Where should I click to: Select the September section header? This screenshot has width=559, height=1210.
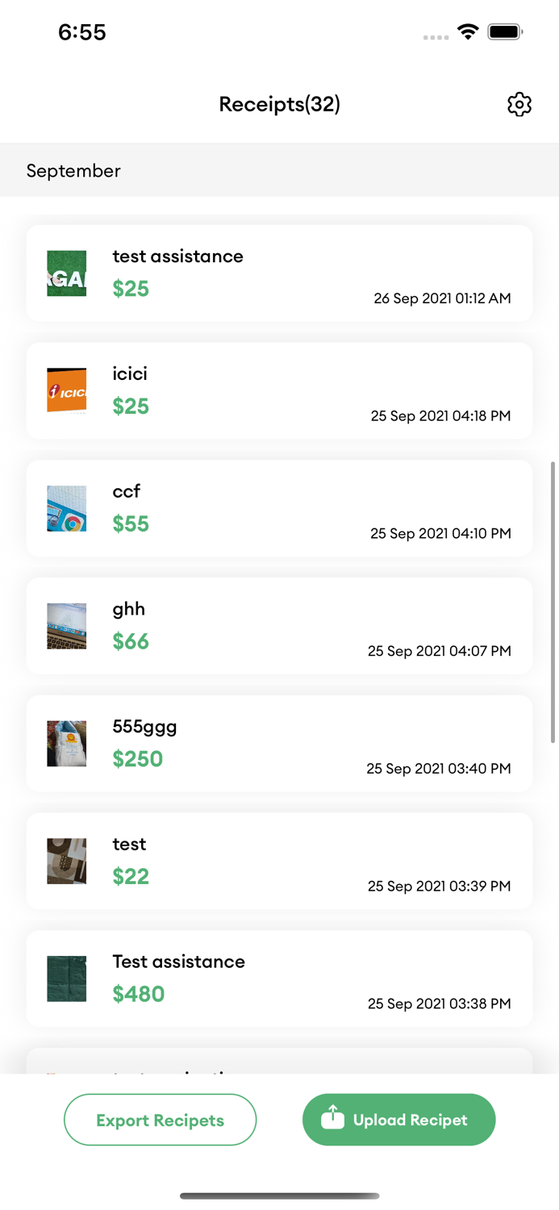pos(73,171)
